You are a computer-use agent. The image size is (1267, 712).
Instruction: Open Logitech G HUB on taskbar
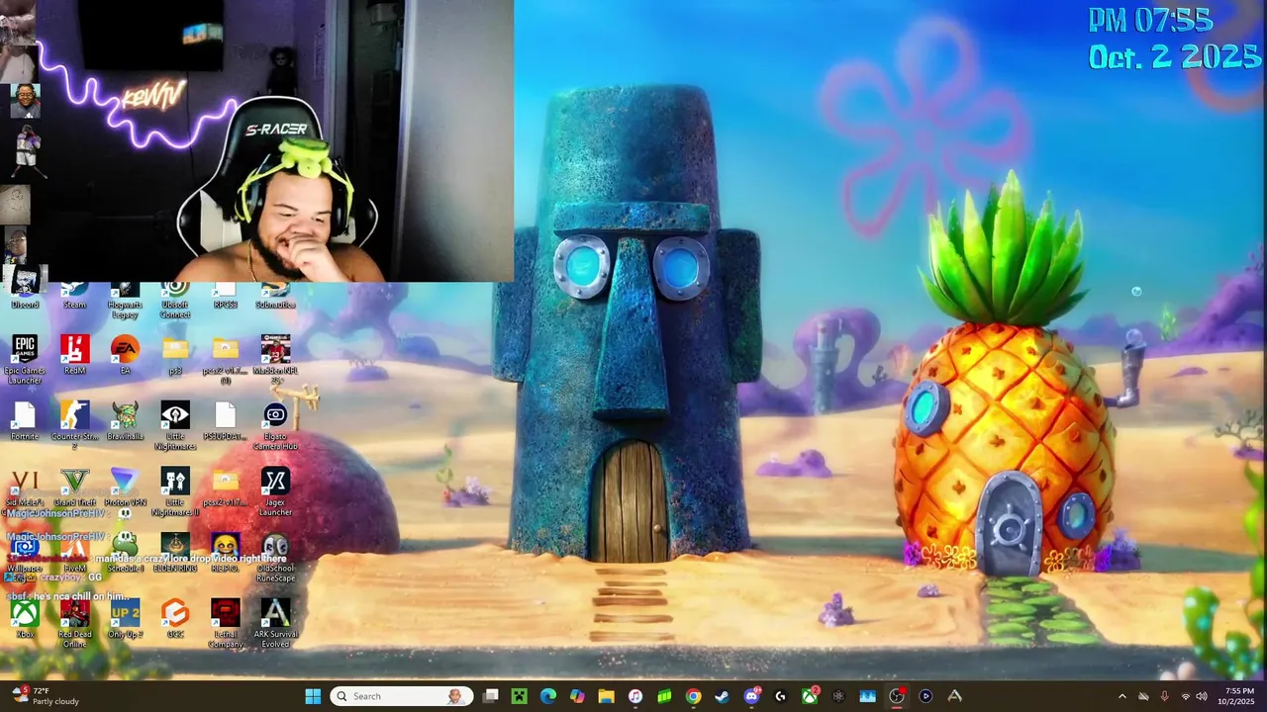click(x=780, y=696)
